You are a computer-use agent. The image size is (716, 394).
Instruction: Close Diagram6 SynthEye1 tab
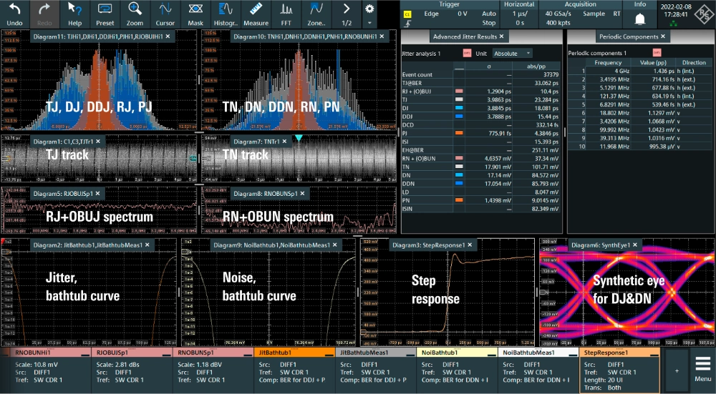click(634, 245)
